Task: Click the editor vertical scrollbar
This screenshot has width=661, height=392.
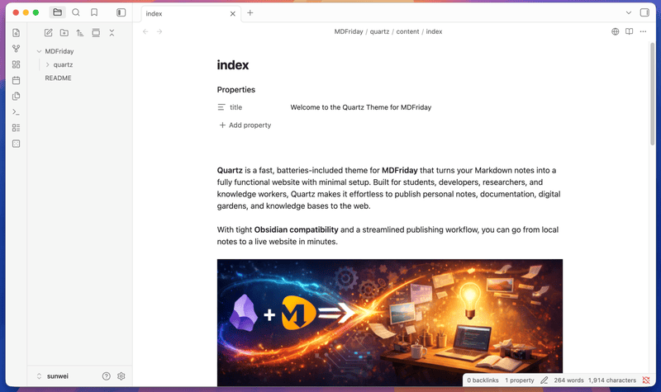Action: pyautogui.click(x=652, y=94)
